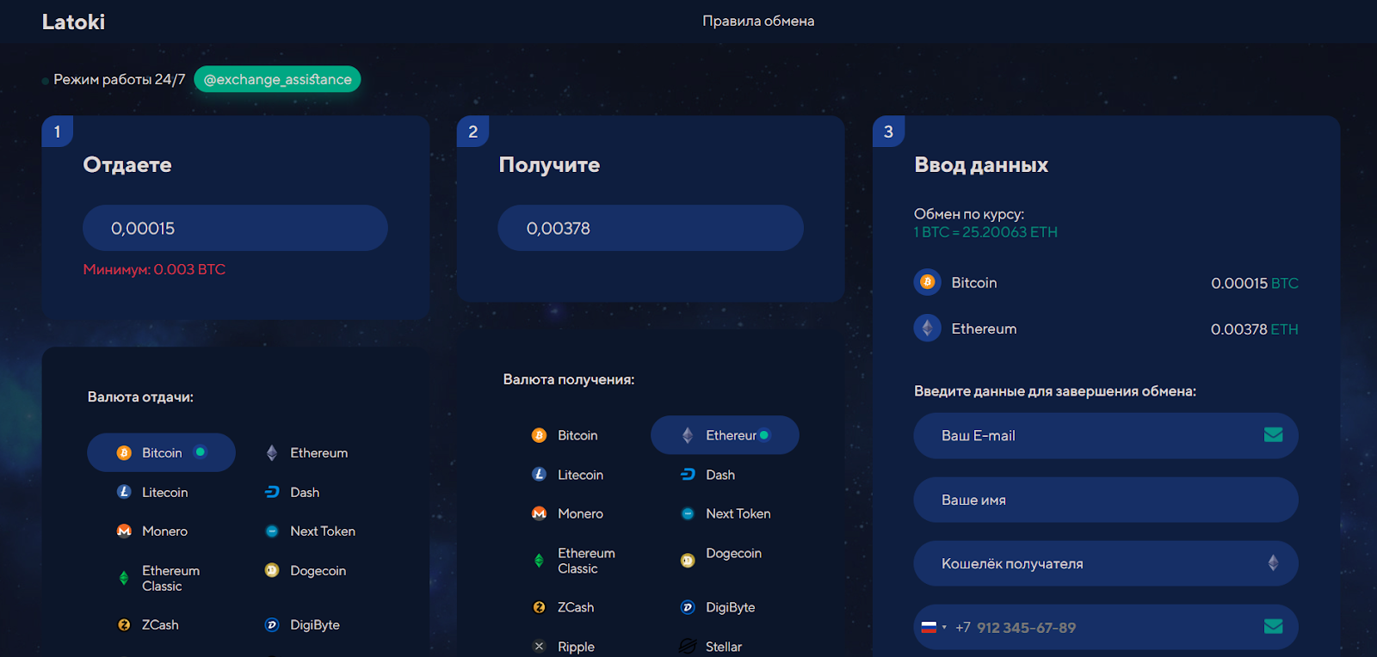Click the 0.00378 ETH summary value
Viewport: 1377px width, 657px height.
tap(1255, 329)
